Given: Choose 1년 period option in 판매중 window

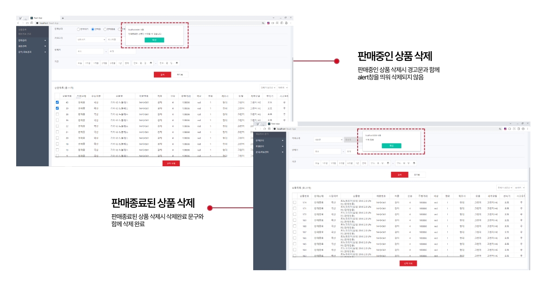Looking at the screenshot, I should tap(120, 63).
